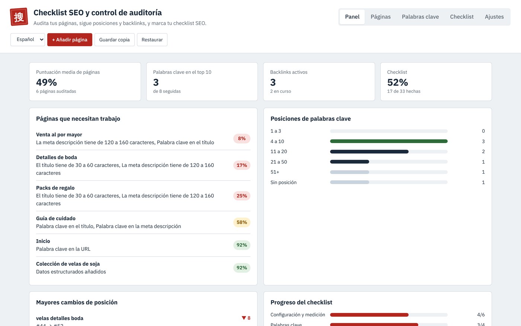This screenshot has height=326, width=521.
Task: Click the Progreso del checklist heading
Action: (x=301, y=303)
